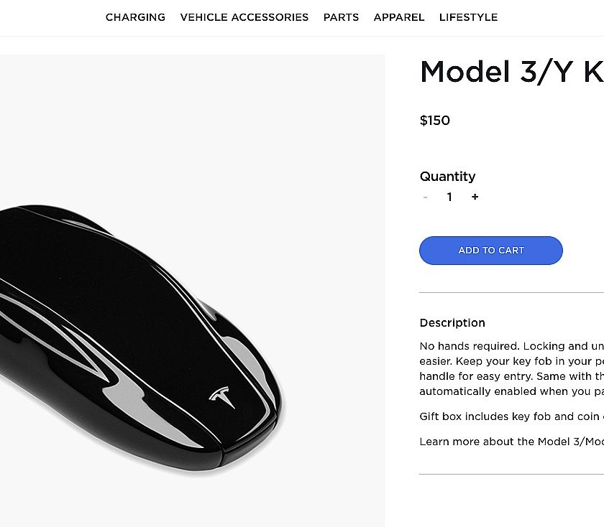Click the Quantity label
Image resolution: width=604 pixels, height=527 pixels.
(x=447, y=177)
